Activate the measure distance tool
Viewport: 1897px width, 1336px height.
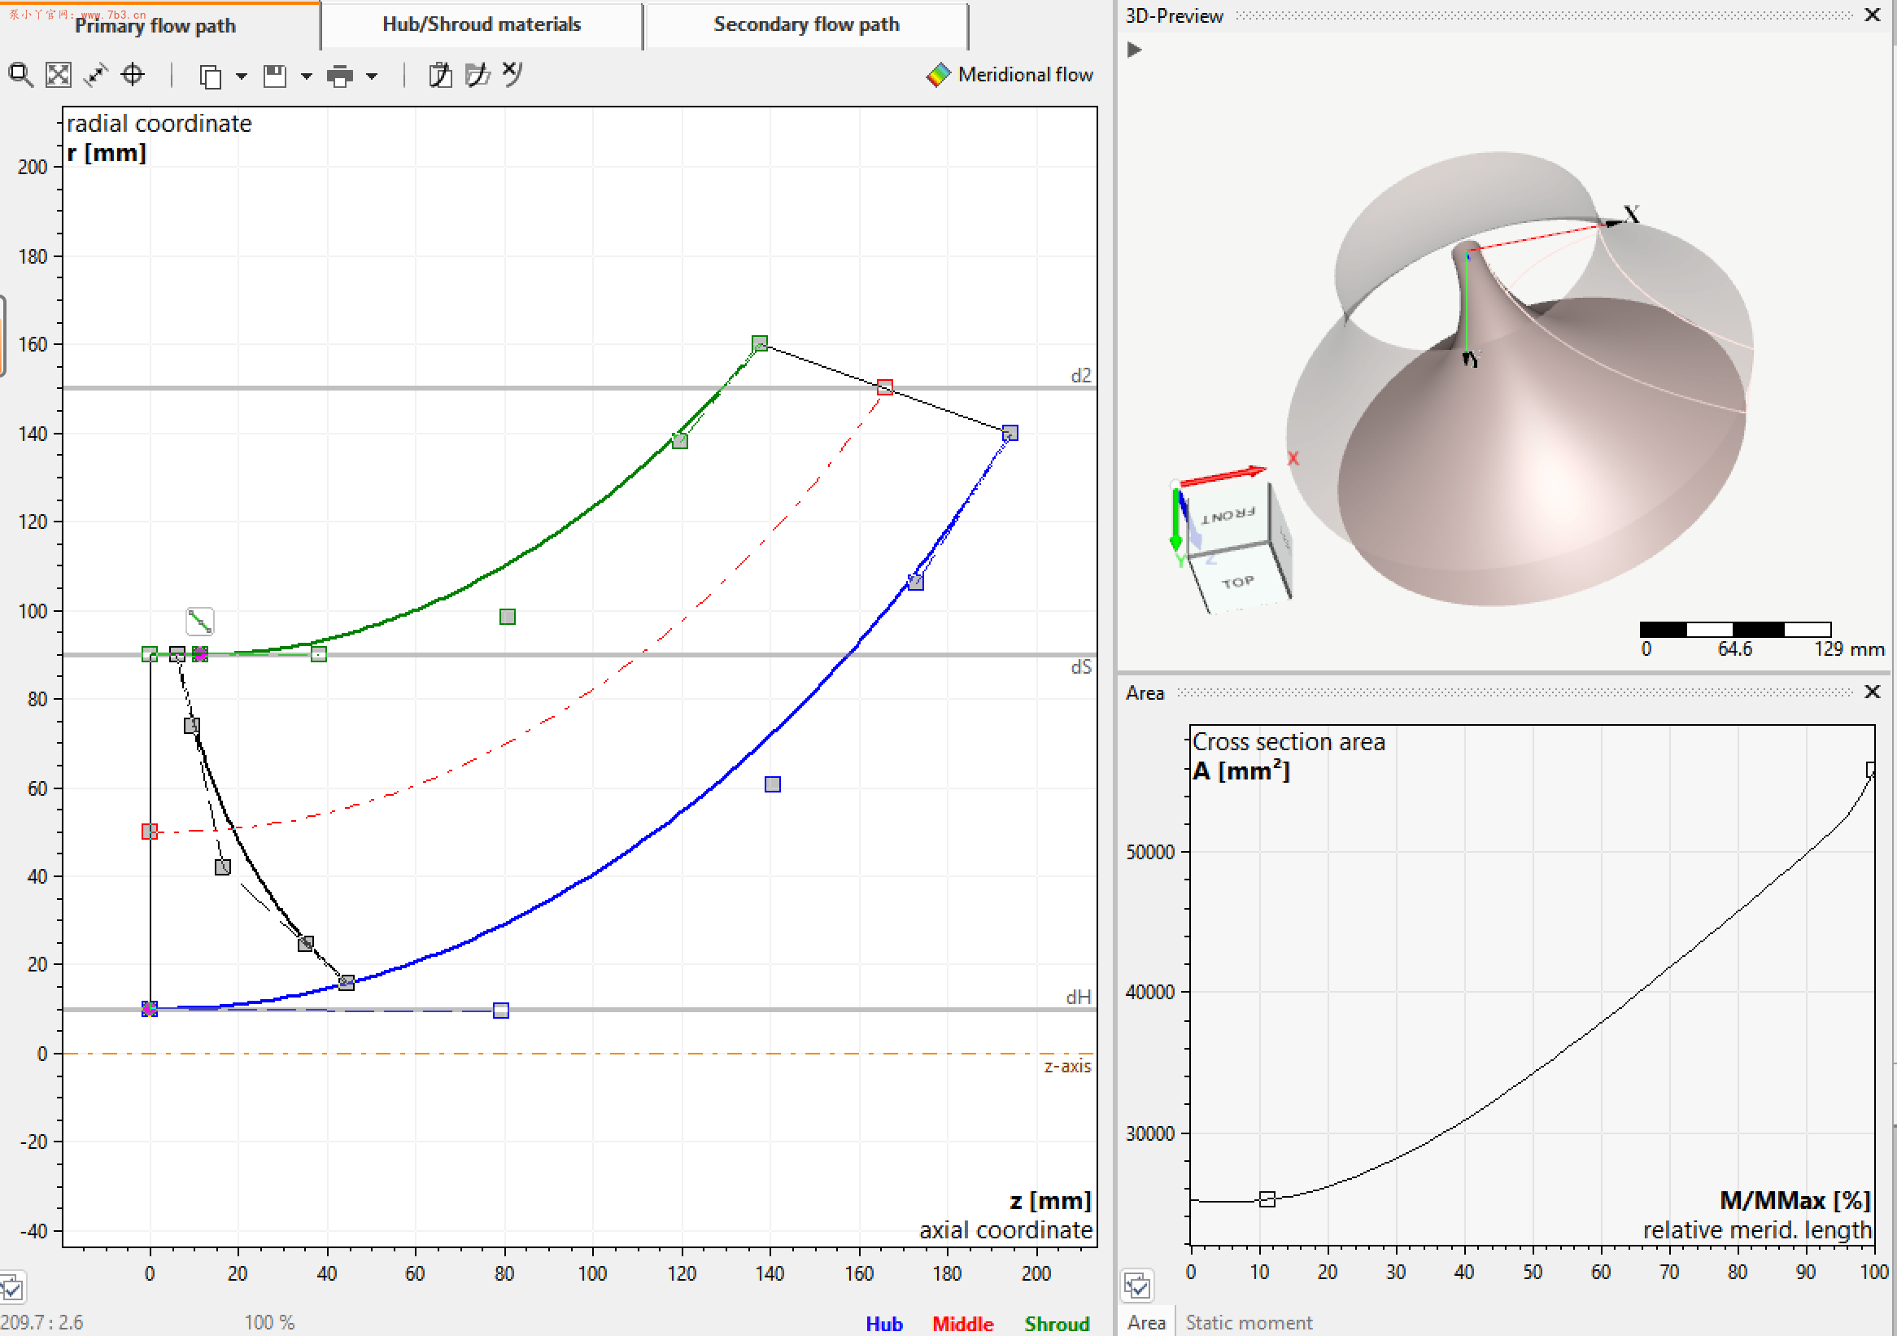pos(96,75)
